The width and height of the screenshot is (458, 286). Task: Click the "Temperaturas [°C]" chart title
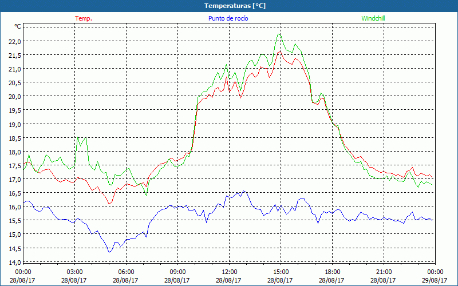click(235, 6)
